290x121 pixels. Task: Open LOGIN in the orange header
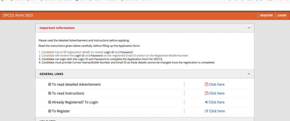coord(282,15)
